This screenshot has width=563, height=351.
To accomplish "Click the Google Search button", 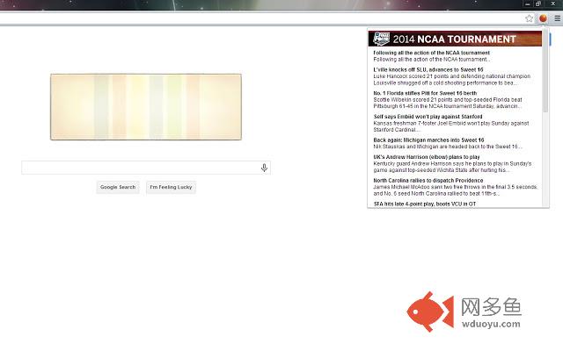I will (118, 187).
